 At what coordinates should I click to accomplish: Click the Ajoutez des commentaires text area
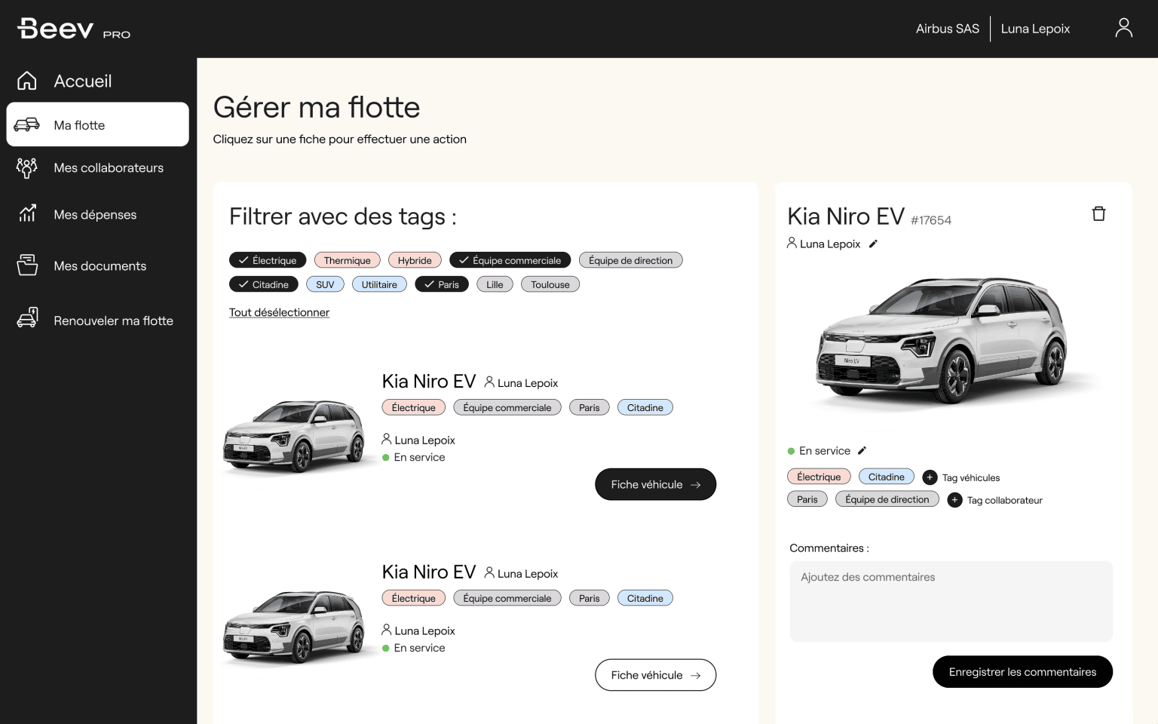pyautogui.click(x=951, y=601)
